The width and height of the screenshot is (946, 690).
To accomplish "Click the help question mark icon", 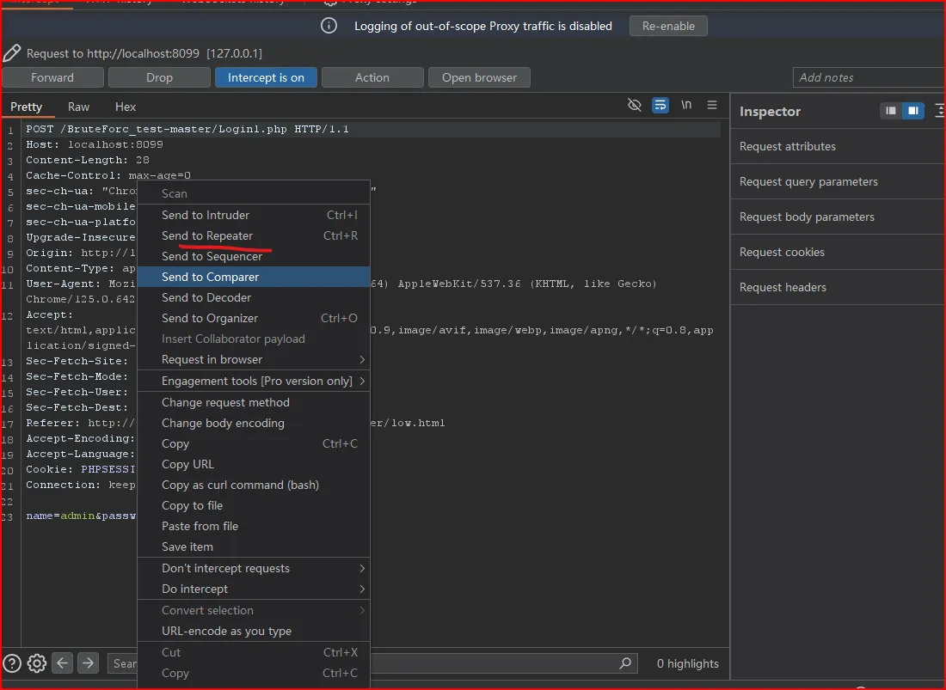I will (12, 663).
